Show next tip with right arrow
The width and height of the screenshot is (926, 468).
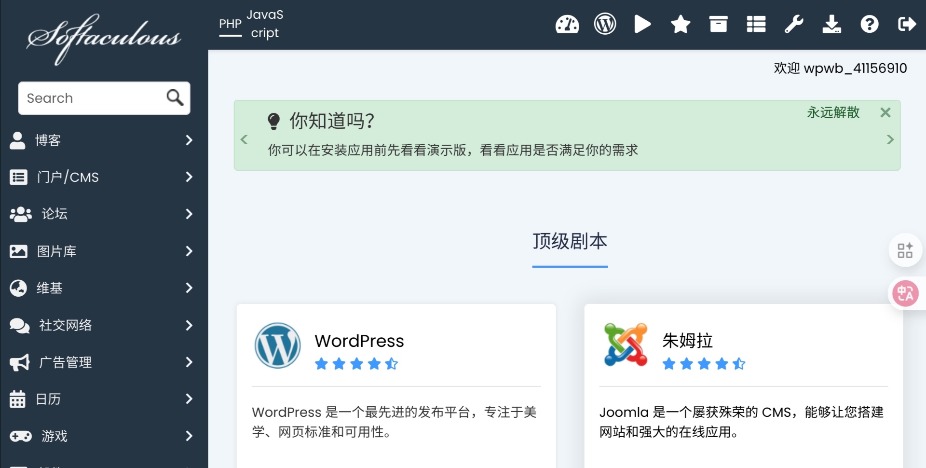[890, 140]
